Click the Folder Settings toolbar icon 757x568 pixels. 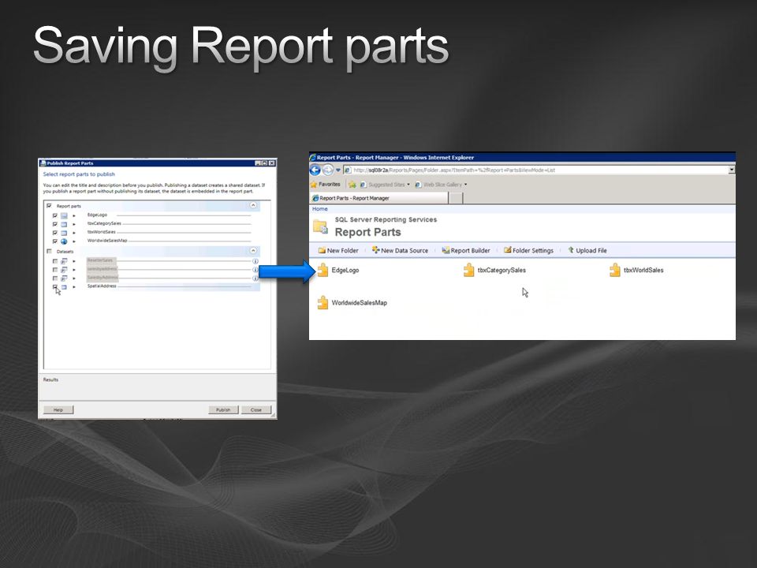[507, 250]
